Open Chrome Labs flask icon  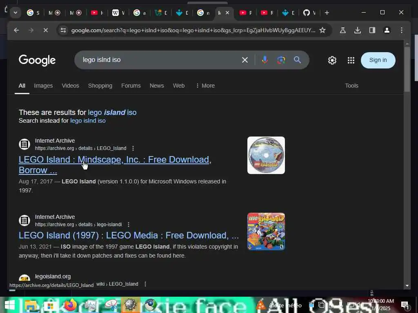click(343, 30)
